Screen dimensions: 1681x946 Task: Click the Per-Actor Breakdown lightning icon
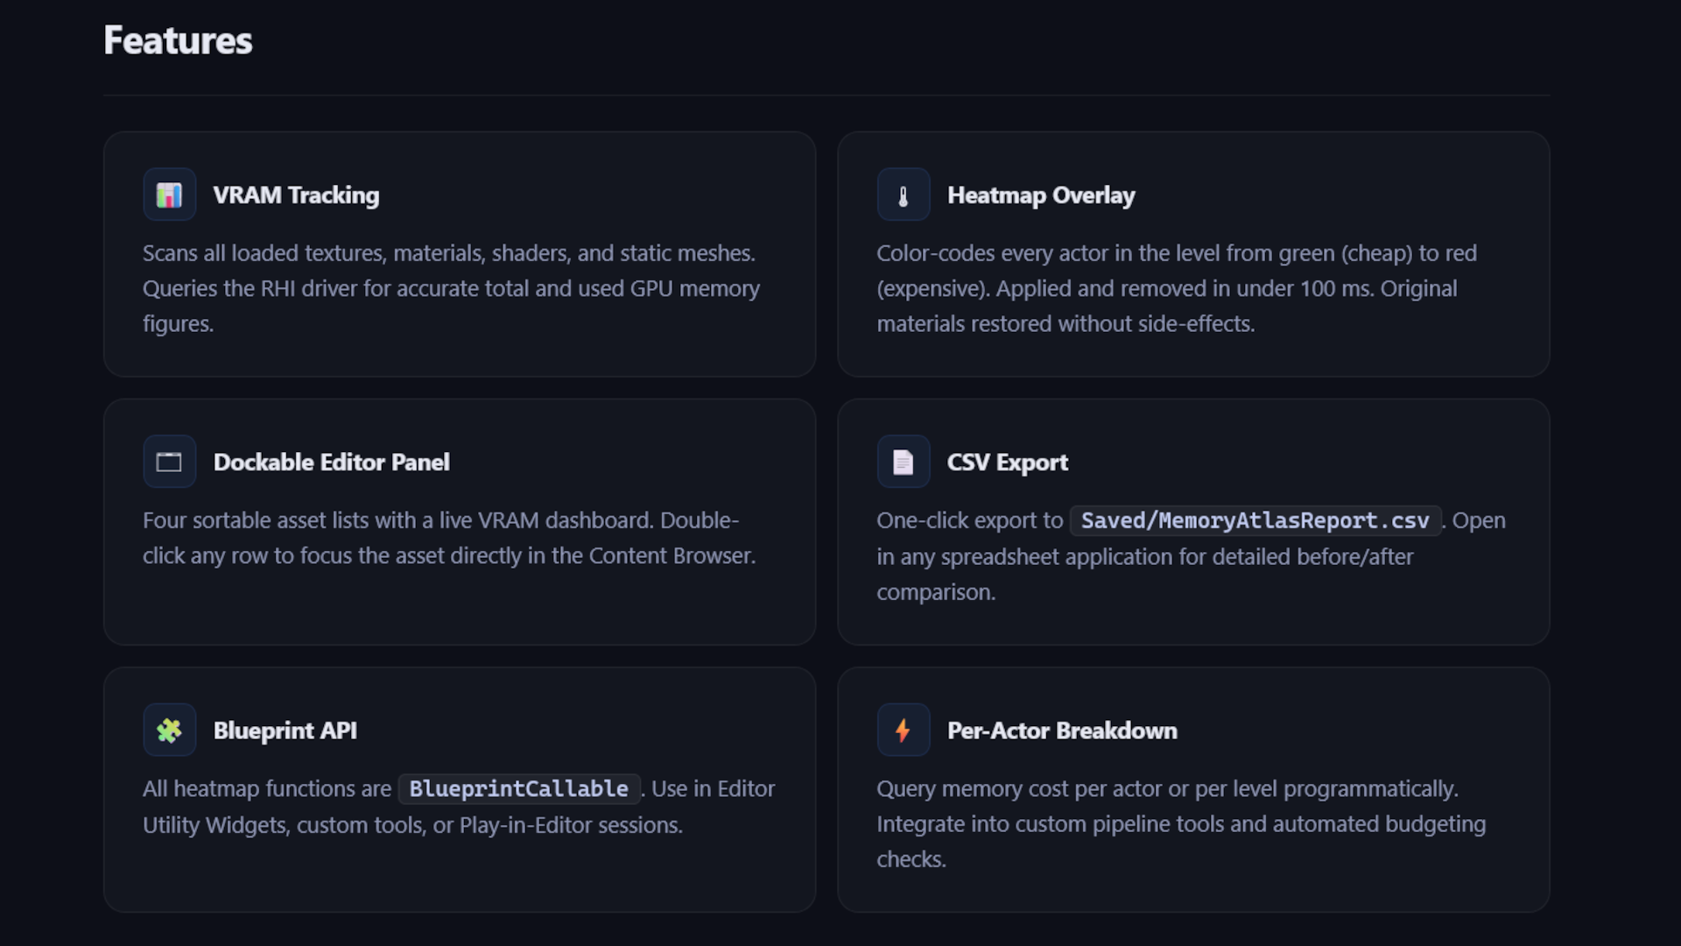(x=903, y=730)
